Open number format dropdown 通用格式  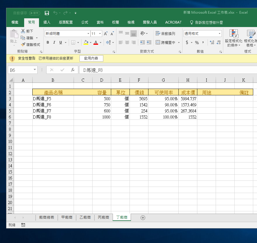[219, 33]
